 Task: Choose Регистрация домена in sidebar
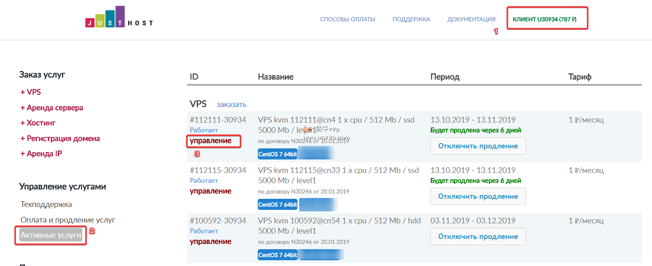(x=60, y=139)
